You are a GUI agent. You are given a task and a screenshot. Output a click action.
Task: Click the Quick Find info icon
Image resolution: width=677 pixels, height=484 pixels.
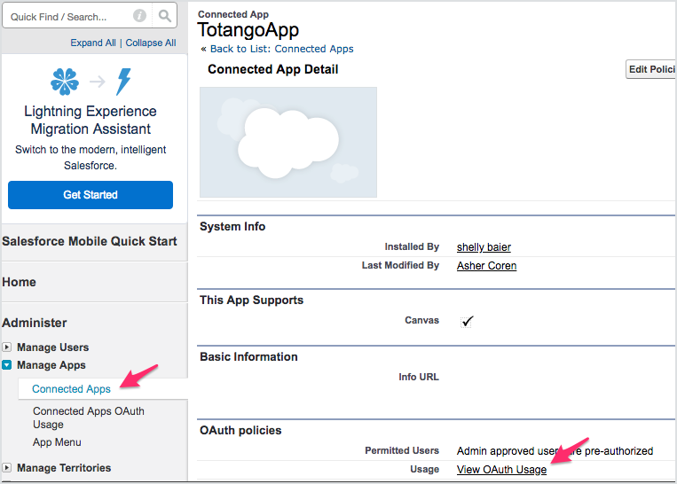pyautogui.click(x=139, y=16)
